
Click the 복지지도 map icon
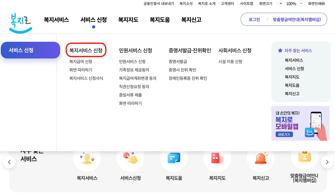pyautogui.click(x=217, y=158)
